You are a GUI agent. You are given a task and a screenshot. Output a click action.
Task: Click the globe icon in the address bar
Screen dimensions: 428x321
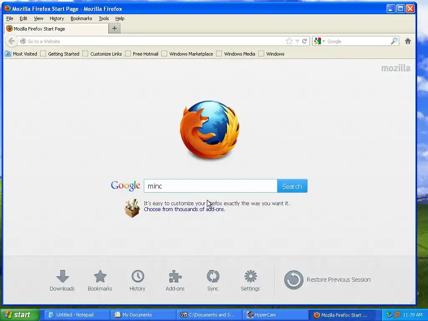(23, 41)
